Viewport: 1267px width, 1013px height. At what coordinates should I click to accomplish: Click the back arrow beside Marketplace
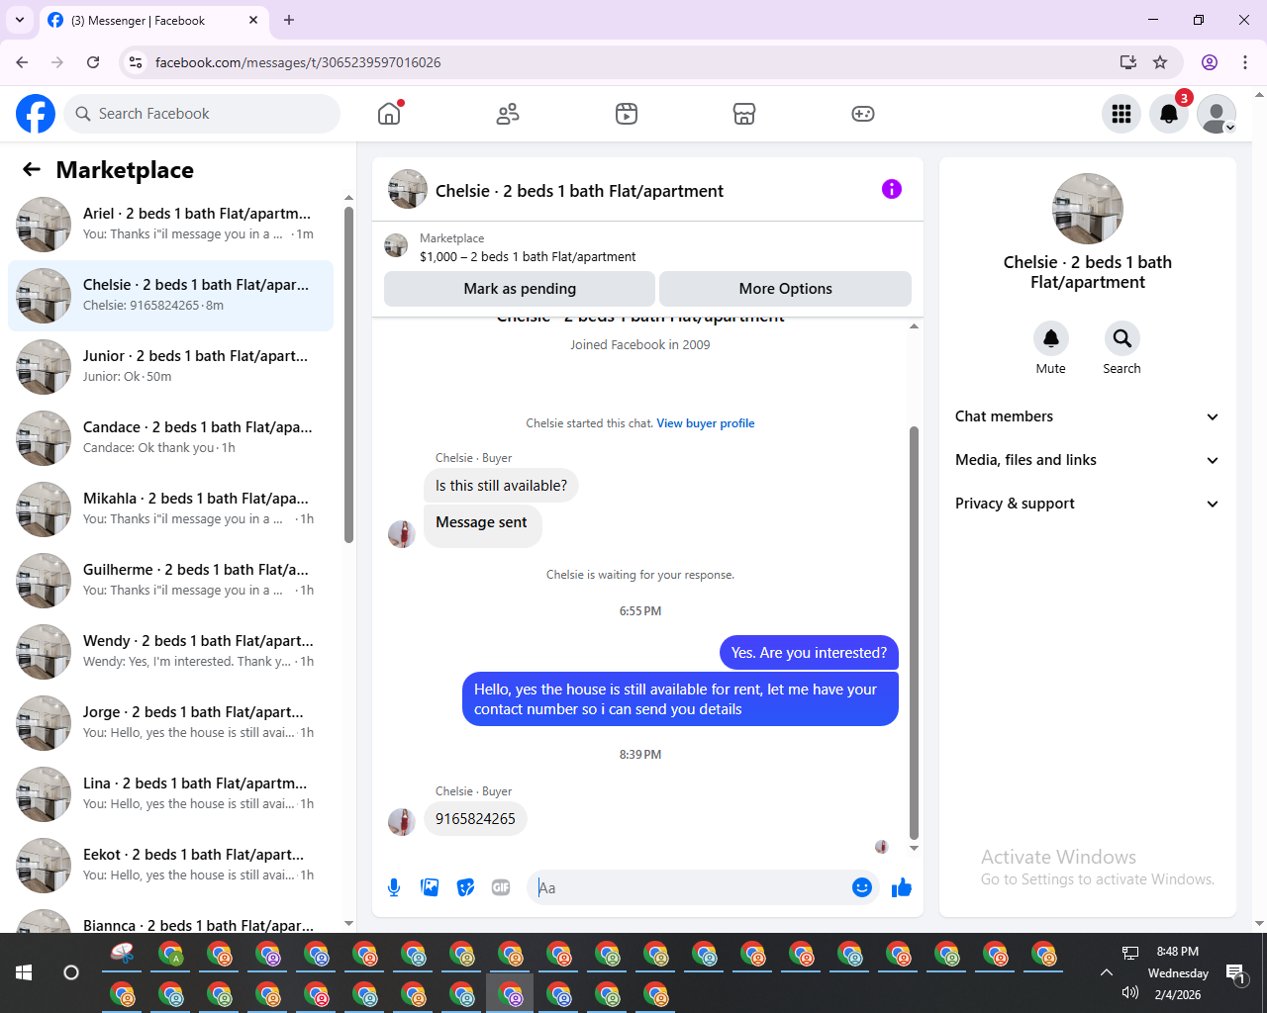tap(32, 170)
